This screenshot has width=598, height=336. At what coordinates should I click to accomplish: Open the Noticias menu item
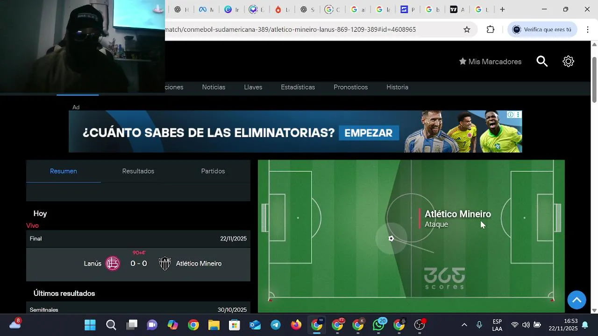tap(214, 87)
